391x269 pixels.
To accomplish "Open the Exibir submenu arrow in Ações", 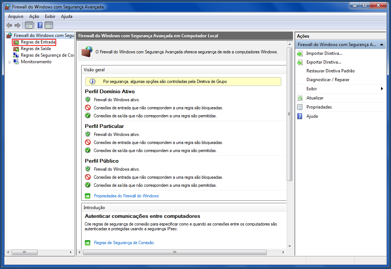I will click(382, 89).
